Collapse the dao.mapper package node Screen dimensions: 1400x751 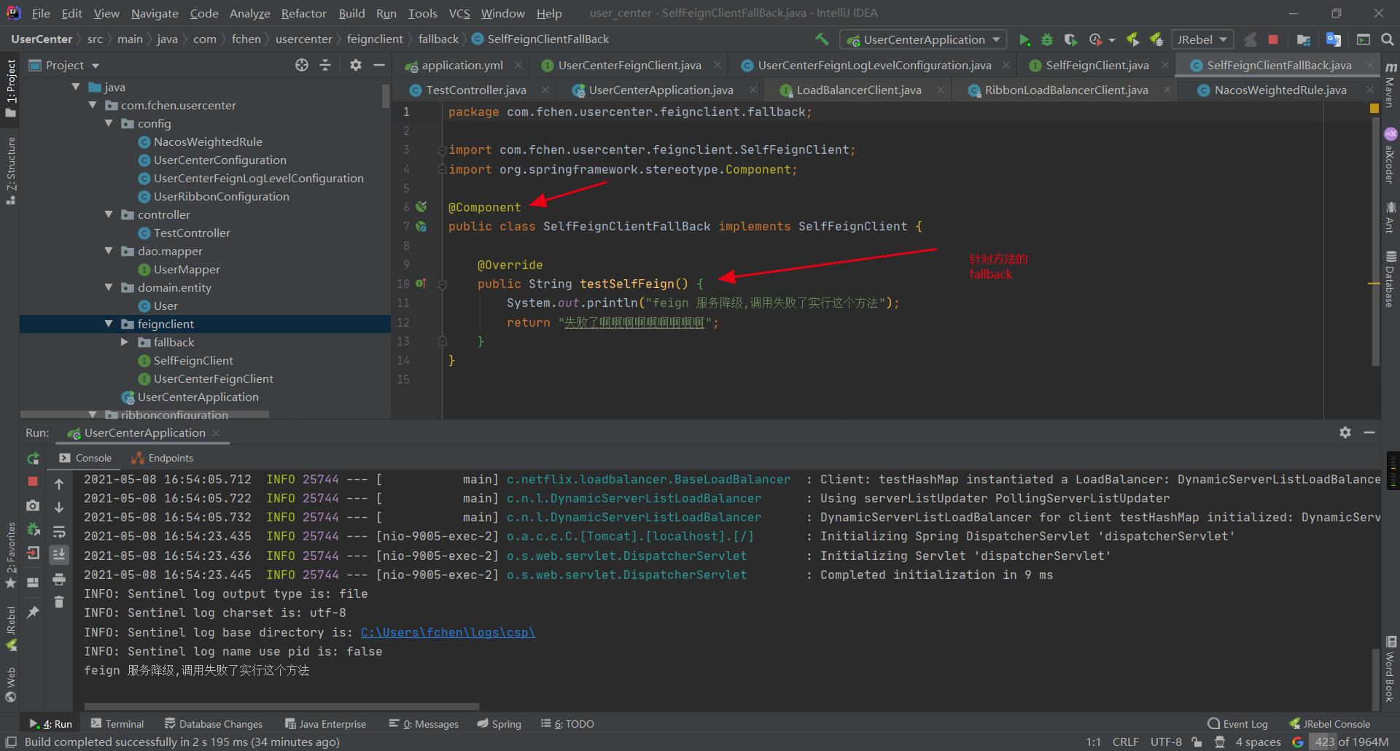click(109, 251)
